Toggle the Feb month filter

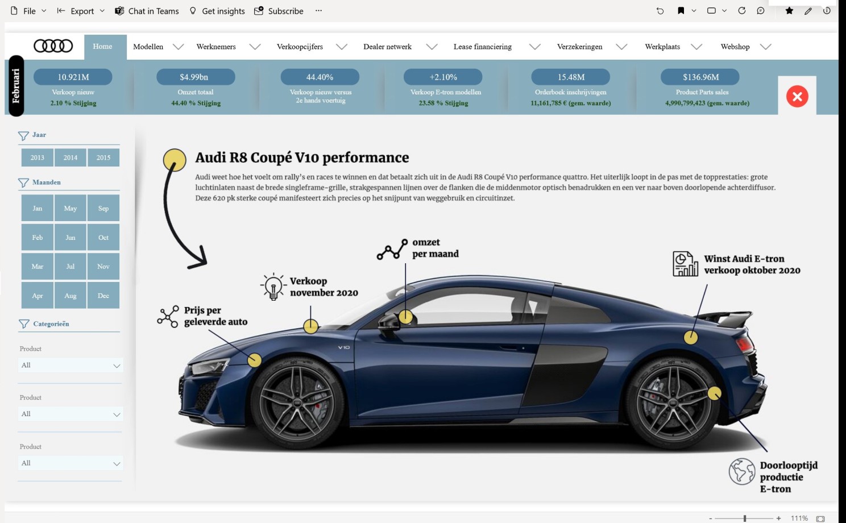pos(38,237)
